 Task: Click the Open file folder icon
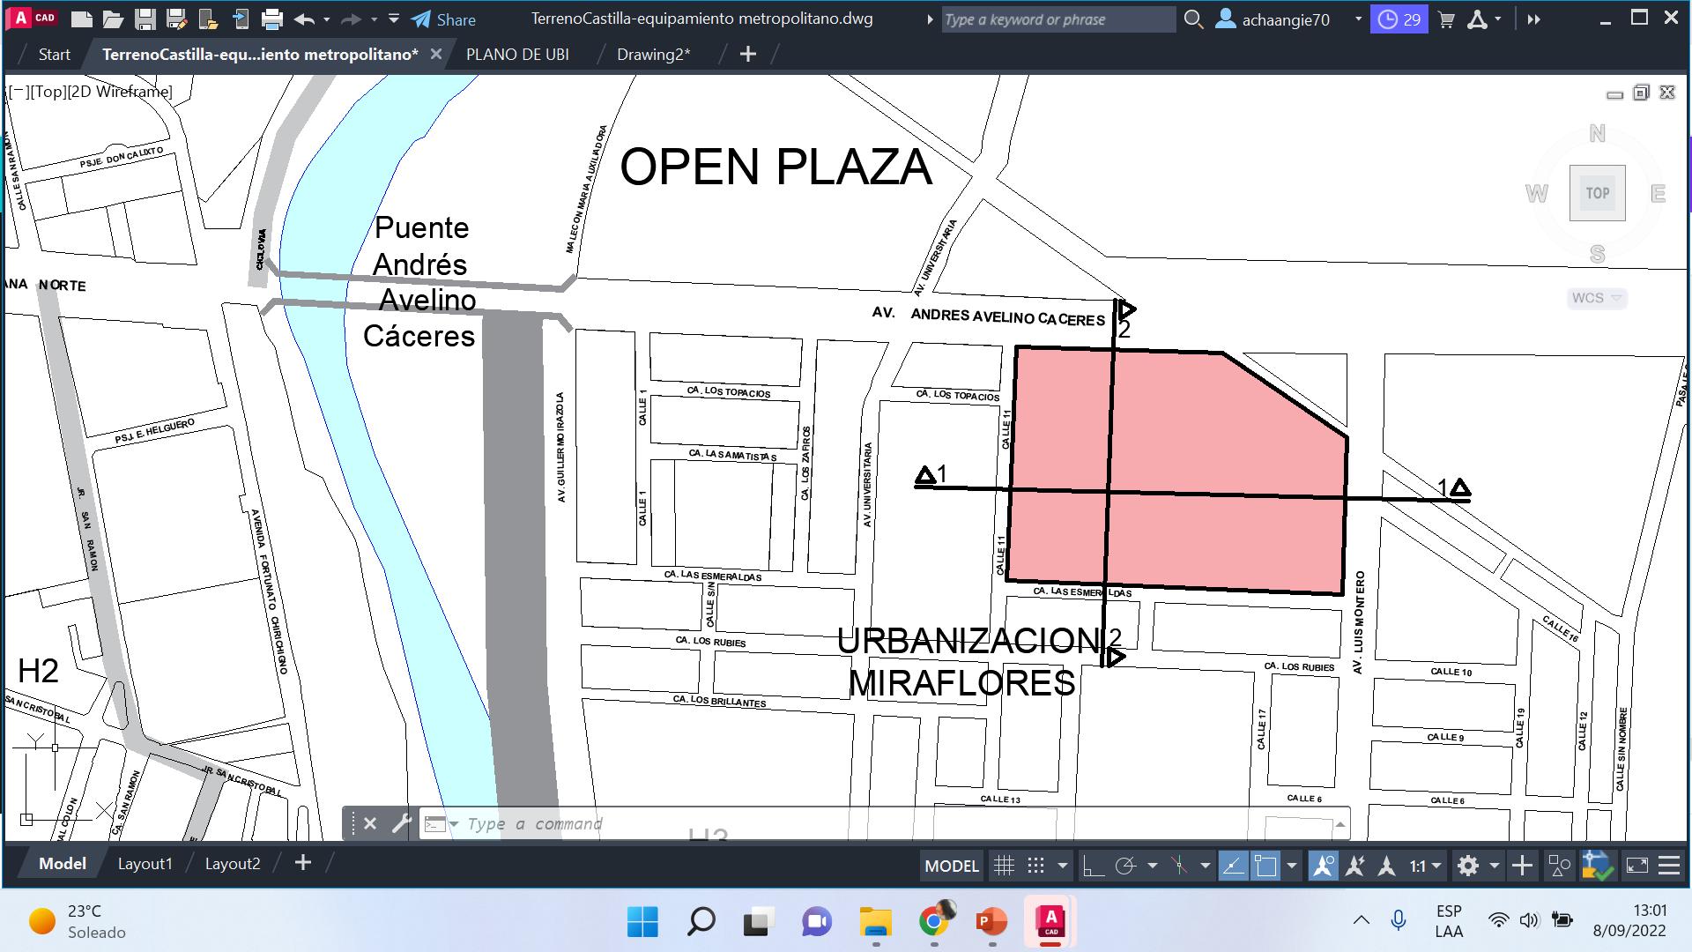coord(113,19)
